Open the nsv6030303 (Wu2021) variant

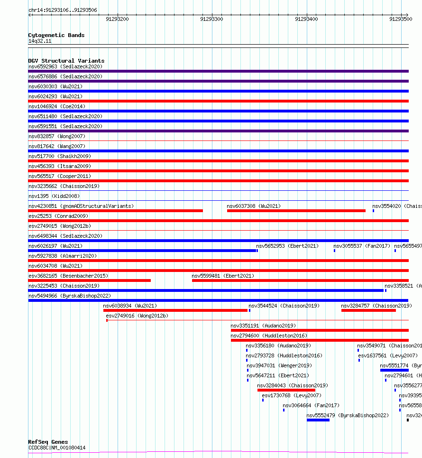click(x=55, y=86)
